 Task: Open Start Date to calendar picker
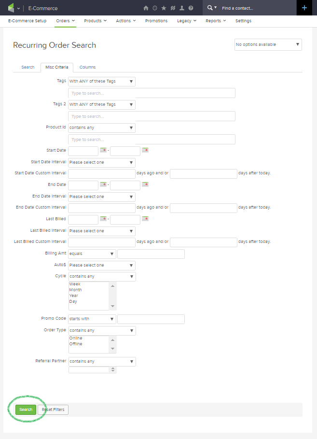click(x=145, y=150)
